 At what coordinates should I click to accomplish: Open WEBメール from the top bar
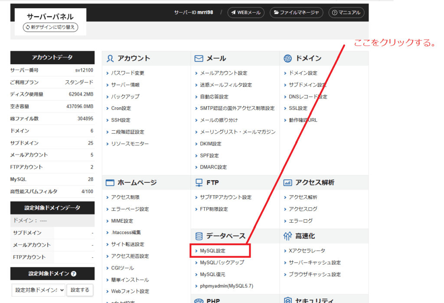pyautogui.click(x=246, y=13)
